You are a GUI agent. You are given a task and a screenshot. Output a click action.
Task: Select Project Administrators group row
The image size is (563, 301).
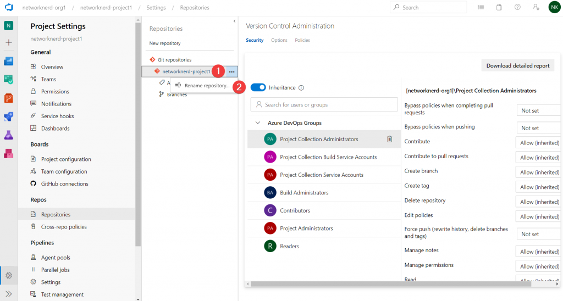click(x=324, y=228)
